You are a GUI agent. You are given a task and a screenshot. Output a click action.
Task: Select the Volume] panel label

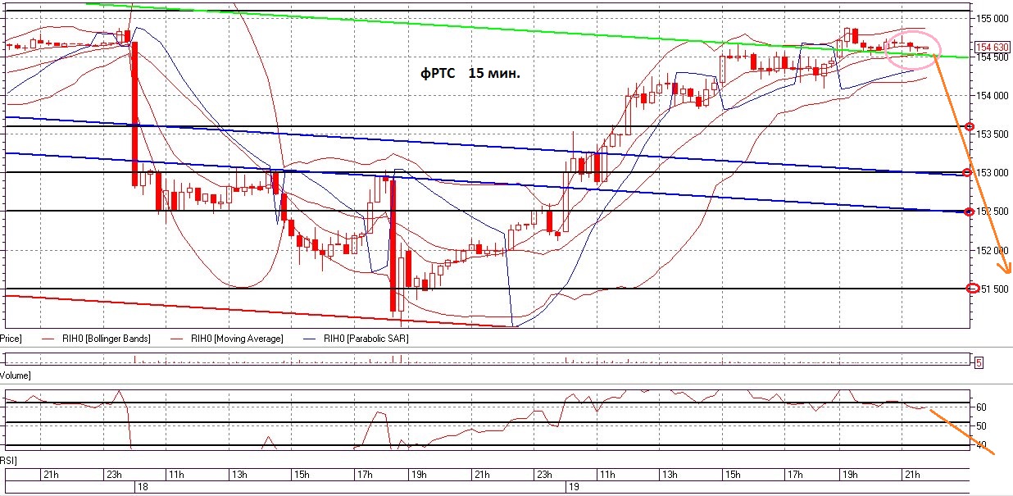(x=16, y=375)
